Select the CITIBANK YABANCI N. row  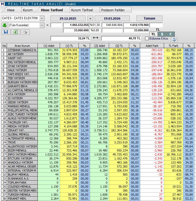point(98,50)
